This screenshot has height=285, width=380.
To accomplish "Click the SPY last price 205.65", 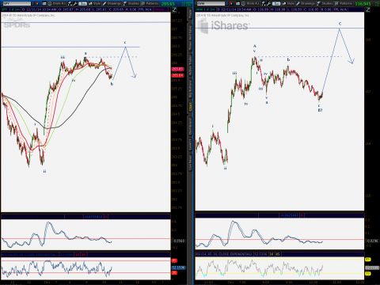I will [168, 4].
